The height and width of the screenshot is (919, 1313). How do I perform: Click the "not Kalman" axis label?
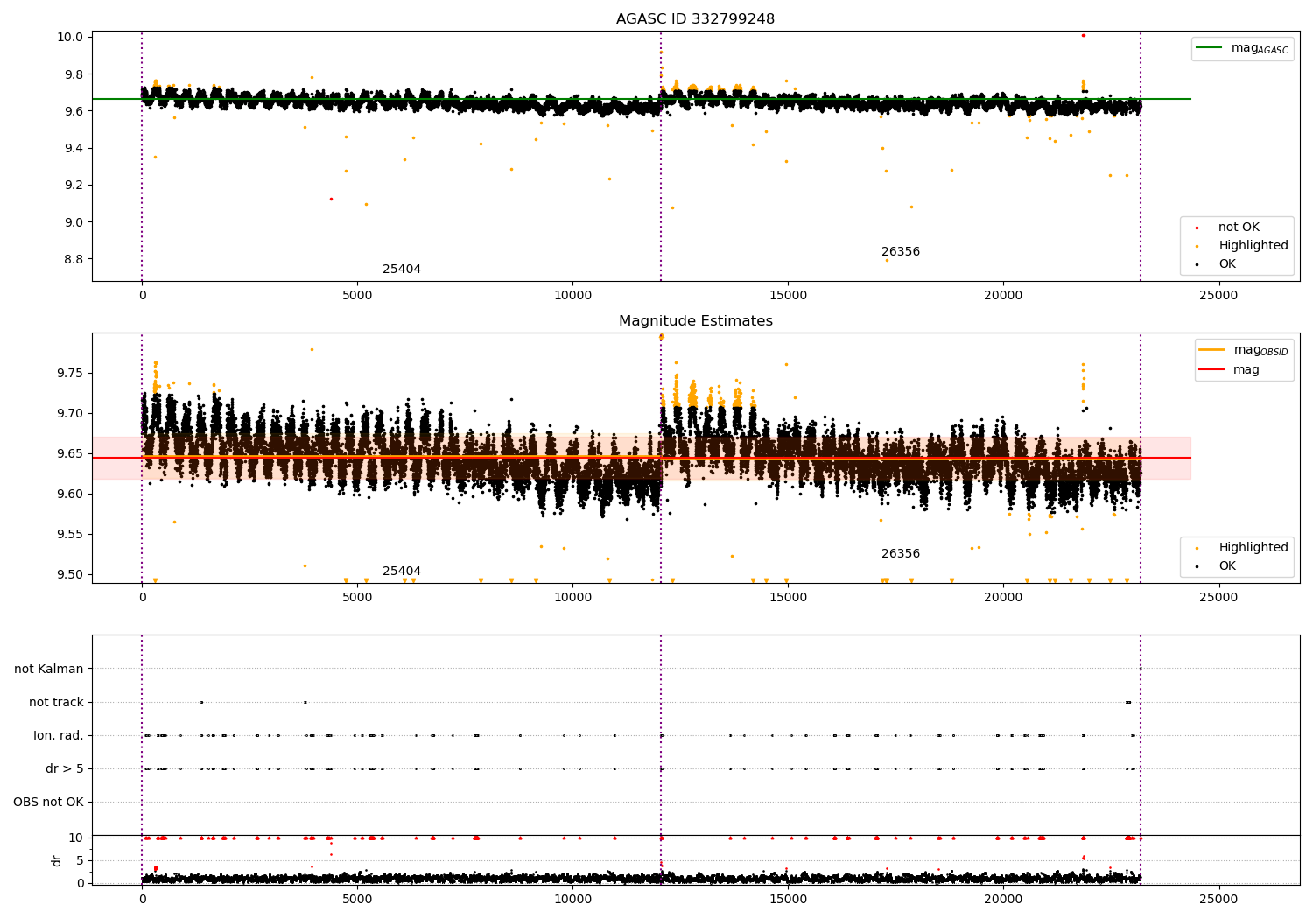click(x=49, y=670)
